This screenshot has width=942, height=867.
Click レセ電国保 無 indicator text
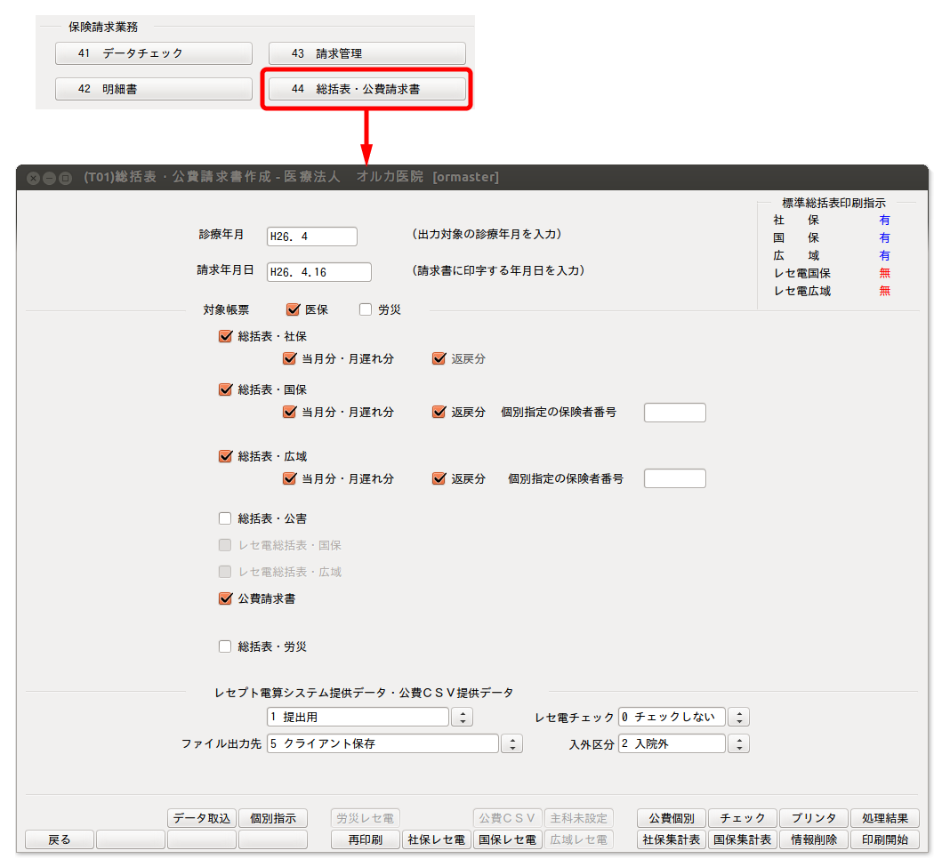(884, 273)
